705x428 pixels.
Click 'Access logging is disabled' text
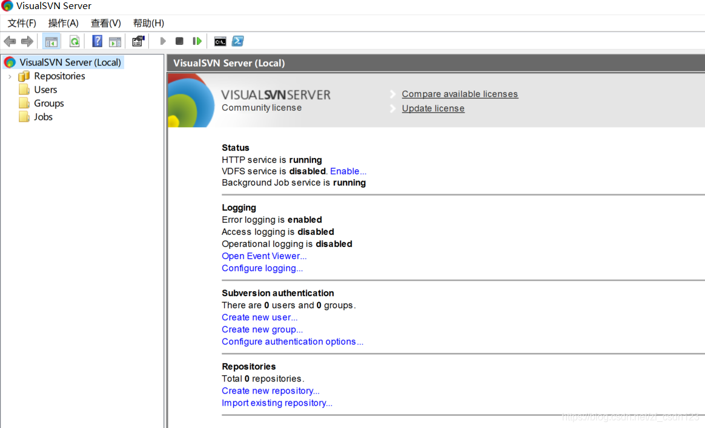pyautogui.click(x=278, y=231)
